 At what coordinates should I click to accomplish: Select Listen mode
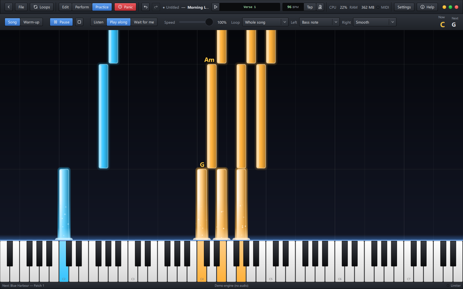click(98, 22)
